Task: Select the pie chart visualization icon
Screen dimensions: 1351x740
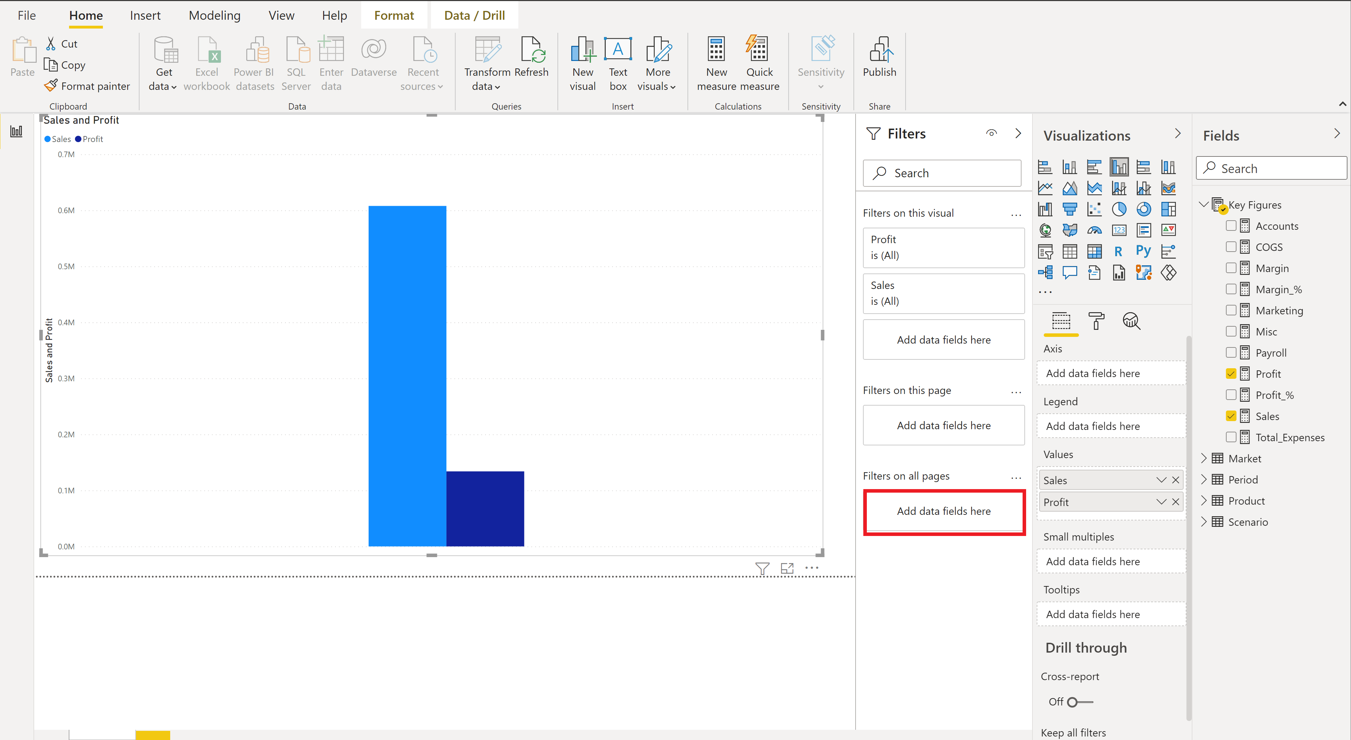Action: click(1119, 209)
